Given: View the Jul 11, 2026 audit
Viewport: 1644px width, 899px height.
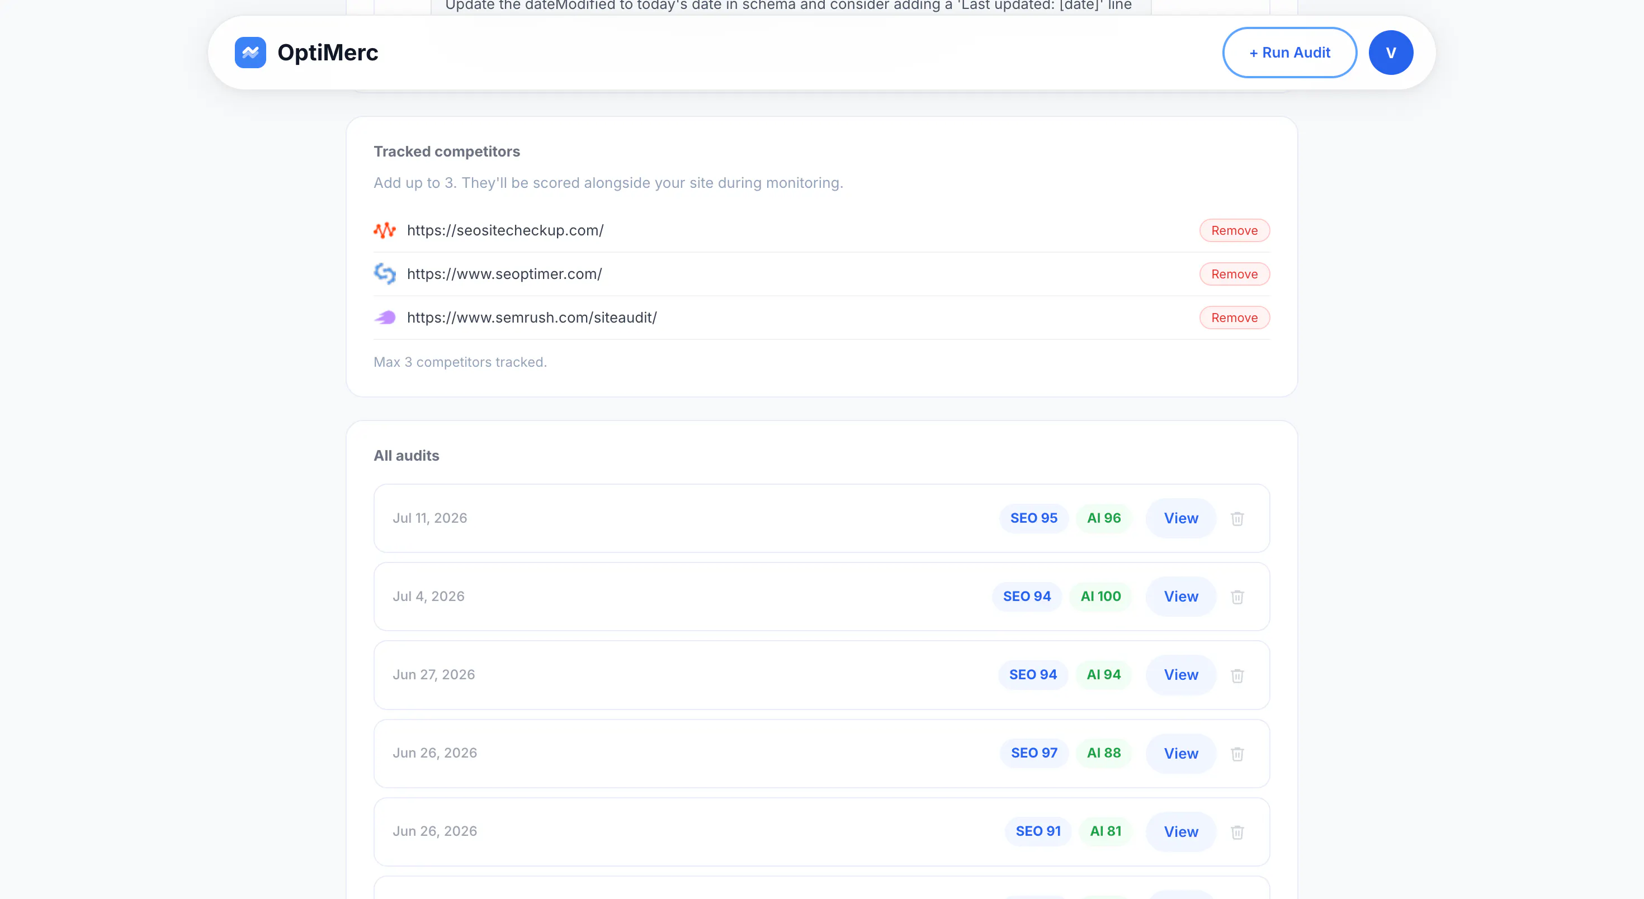Looking at the screenshot, I should click(x=1180, y=518).
